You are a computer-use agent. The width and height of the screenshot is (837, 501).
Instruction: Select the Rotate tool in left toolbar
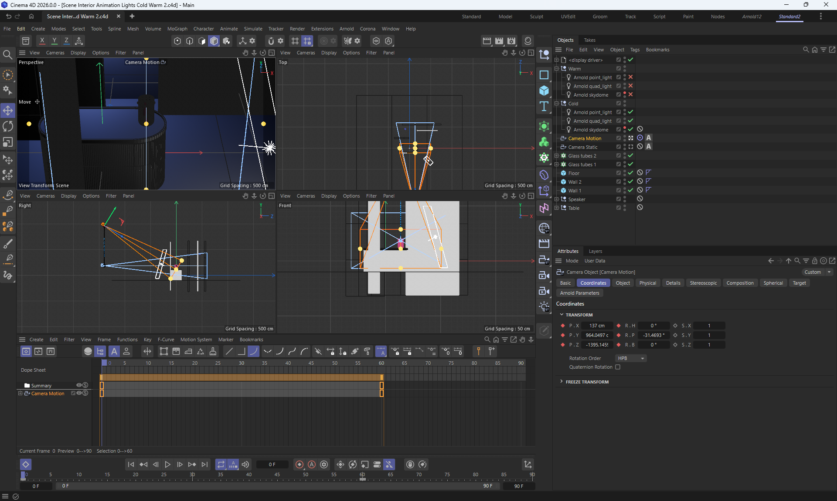click(8, 126)
